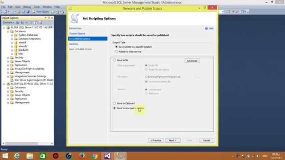Open the Connect dropdown in Object Explorer
This screenshot has width=285, height=160.
click(x=8, y=23)
